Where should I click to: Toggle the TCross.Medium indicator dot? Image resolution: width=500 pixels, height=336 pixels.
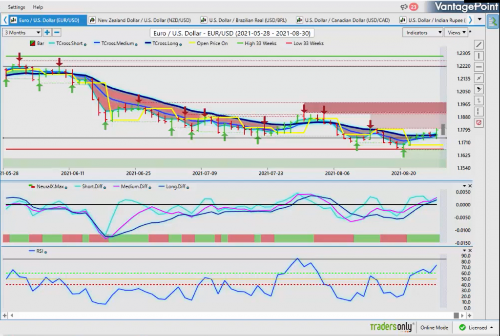pyautogui.click(x=136, y=44)
